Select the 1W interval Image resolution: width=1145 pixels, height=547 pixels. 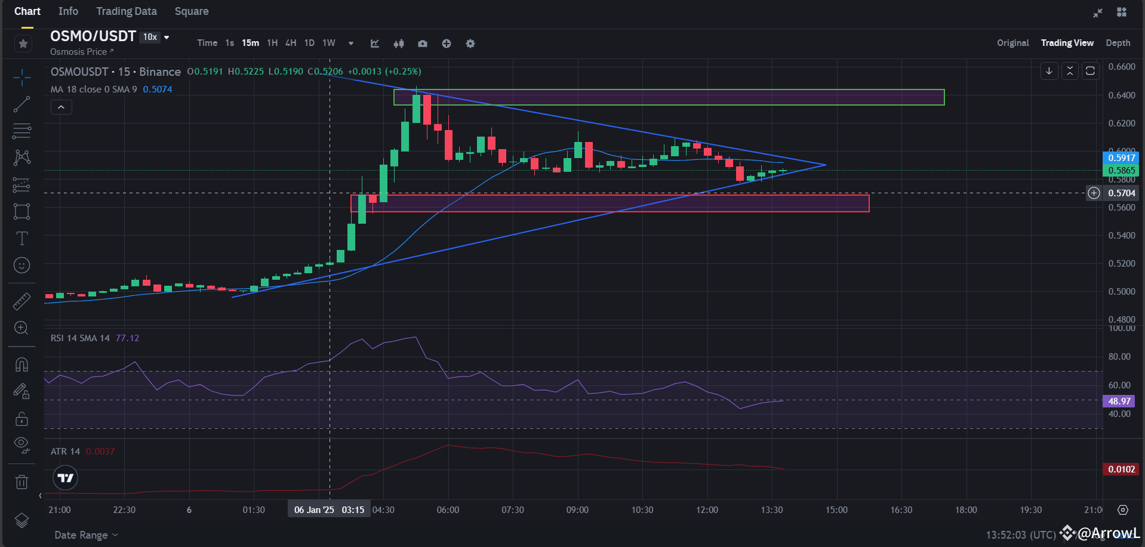pyautogui.click(x=329, y=43)
